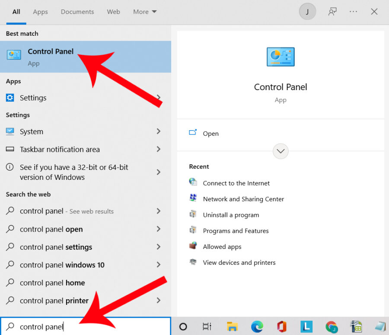389x335 pixels.
Task: Click the Open action icon
Action: (193, 133)
